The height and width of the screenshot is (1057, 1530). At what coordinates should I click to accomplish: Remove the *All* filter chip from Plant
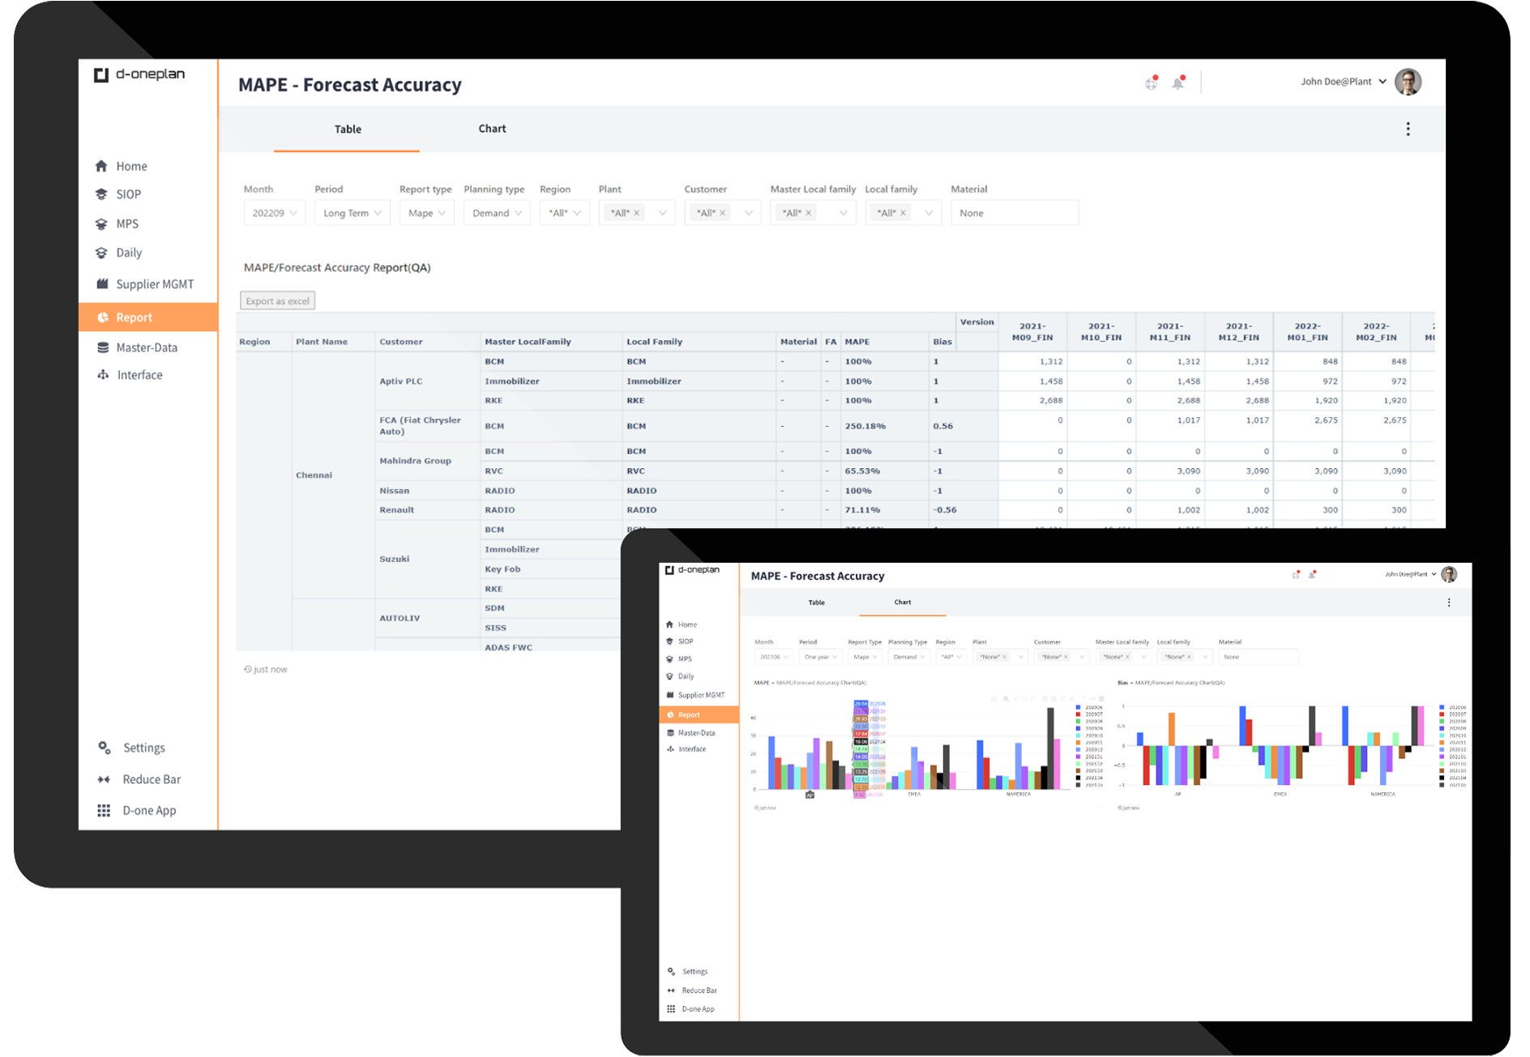[637, 212]
